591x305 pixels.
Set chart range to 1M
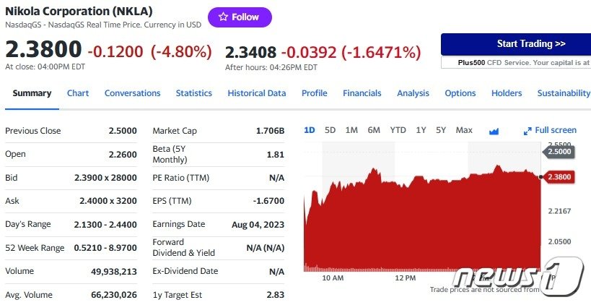click(x=351, y=130)
